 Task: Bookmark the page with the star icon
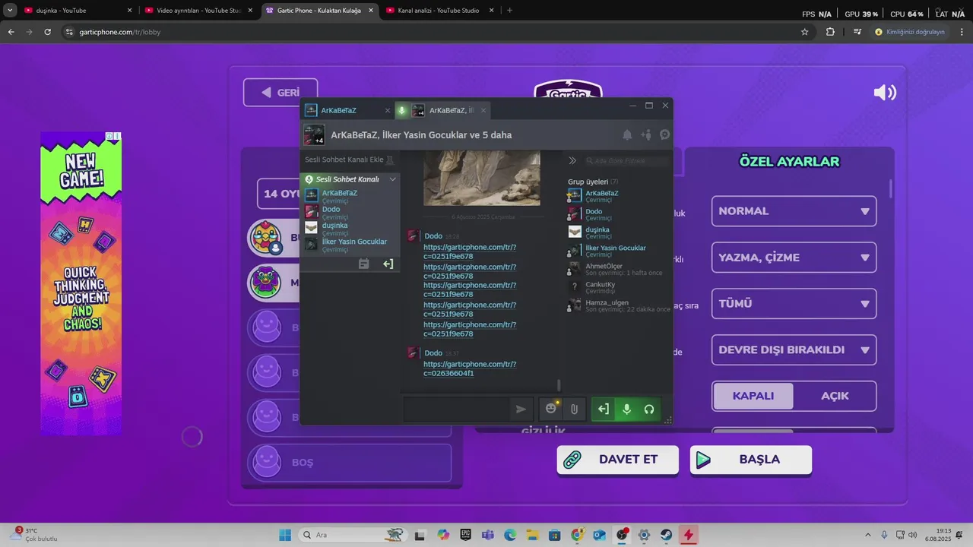pyautogui.click(x=805, y=32)
